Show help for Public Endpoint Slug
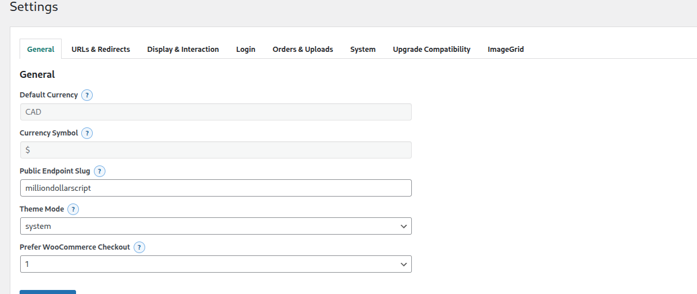 coord(100,171)
